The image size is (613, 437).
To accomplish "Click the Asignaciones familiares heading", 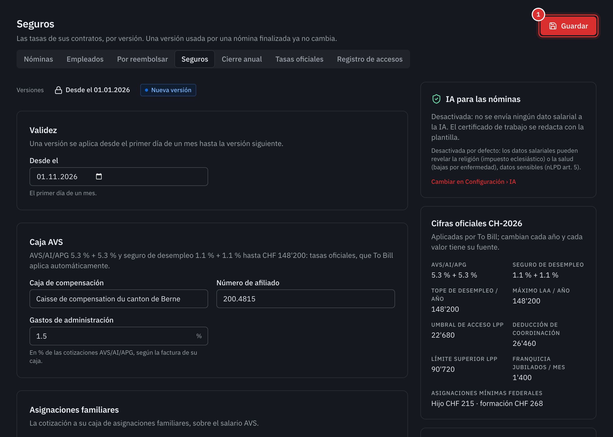I will 74,410.
